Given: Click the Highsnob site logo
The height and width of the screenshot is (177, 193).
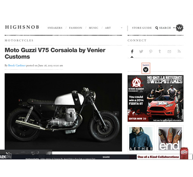Looking at the screenshot, I should (x=22, y=27).
